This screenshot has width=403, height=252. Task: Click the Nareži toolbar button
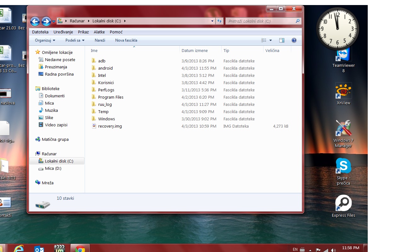click(100, 40)
